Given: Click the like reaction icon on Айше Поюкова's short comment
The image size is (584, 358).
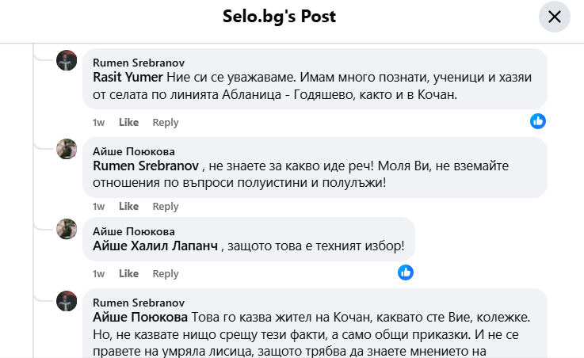Looking at the screenshot, I should (x=406, y=272).
